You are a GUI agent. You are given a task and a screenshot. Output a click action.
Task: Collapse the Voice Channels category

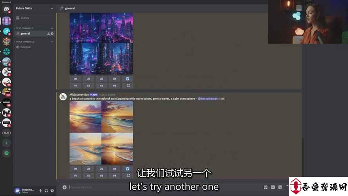pyautogui.click(x=25, y=42)
